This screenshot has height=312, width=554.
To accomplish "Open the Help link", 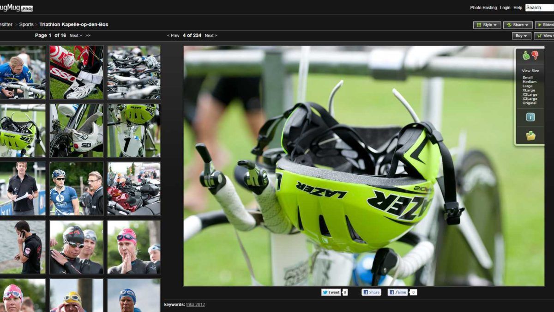I will (x=518, y=8).
